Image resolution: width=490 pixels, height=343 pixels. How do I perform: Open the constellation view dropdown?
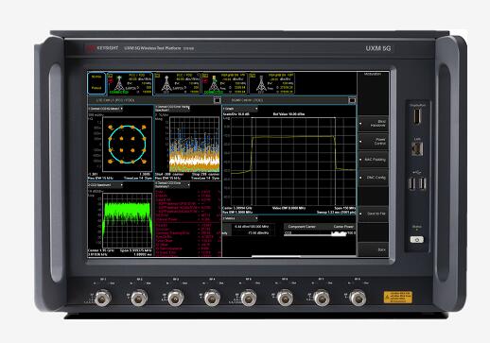pos(105,109)
